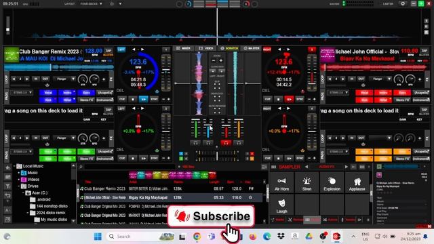Play the blue deck 1 track

click(x=143, y=99)
